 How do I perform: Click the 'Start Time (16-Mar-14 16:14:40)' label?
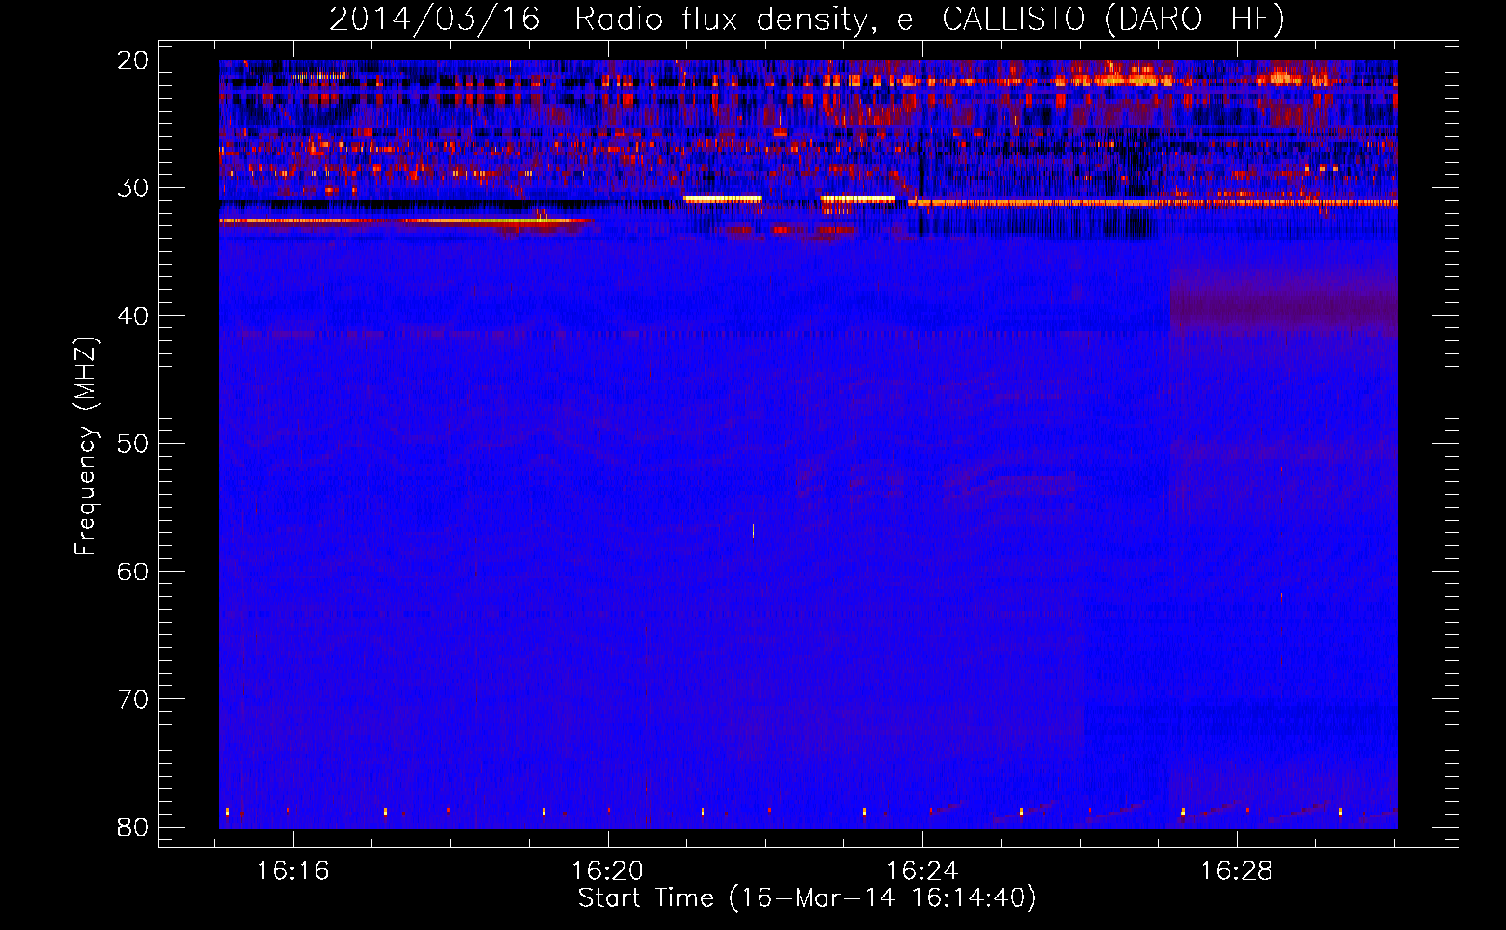click(807, 898)
